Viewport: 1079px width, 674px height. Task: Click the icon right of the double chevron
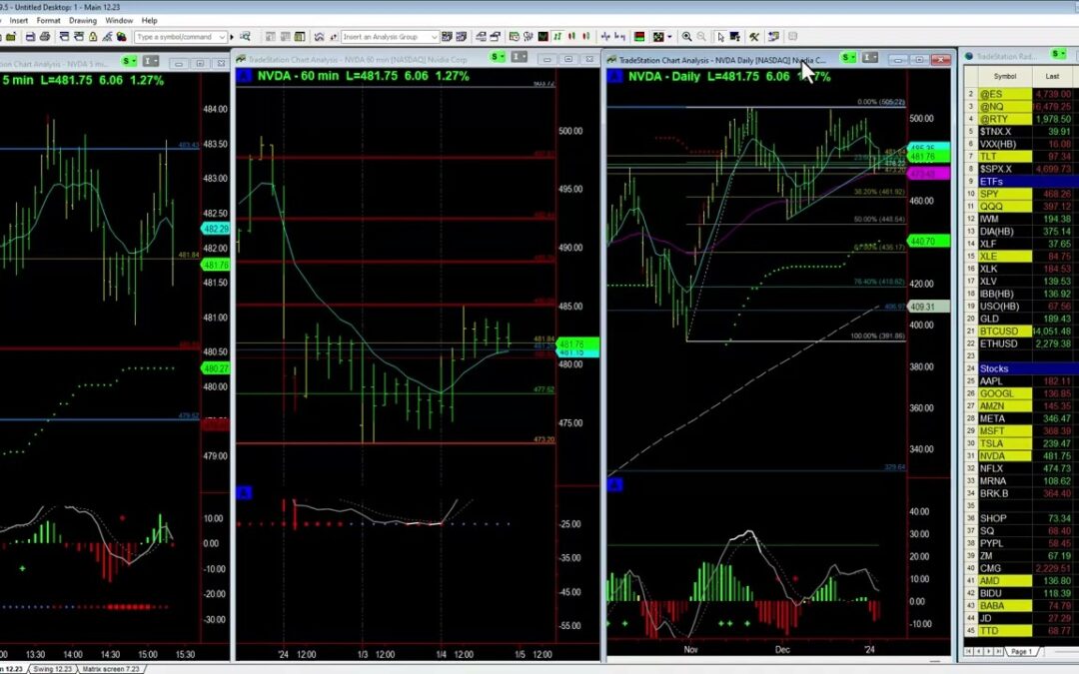[334, 37]
